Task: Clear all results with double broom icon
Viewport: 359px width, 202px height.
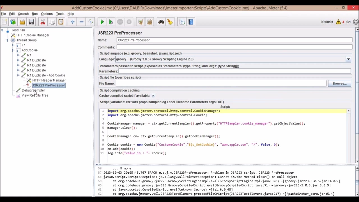Action: [149, 22]
